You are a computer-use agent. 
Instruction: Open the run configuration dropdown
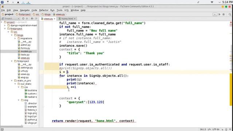point(215,15)
